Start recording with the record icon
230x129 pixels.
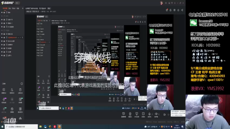[x=164, y=114]
